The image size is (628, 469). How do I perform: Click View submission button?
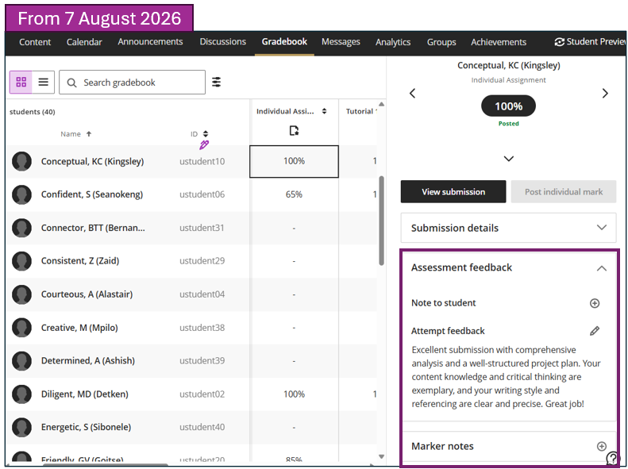tap(453, 192)
